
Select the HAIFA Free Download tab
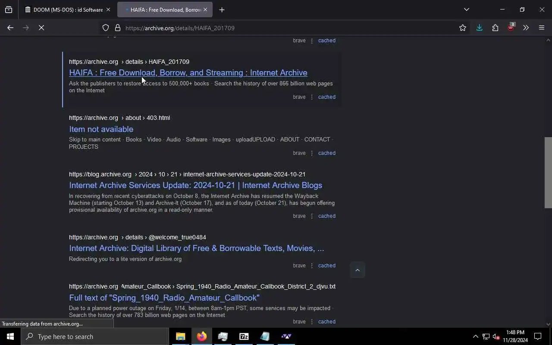pyautogui.click(x=165, y=9)
